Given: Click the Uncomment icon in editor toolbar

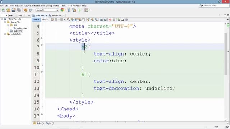Looking at the screenshot, I should tap(123, 20).
